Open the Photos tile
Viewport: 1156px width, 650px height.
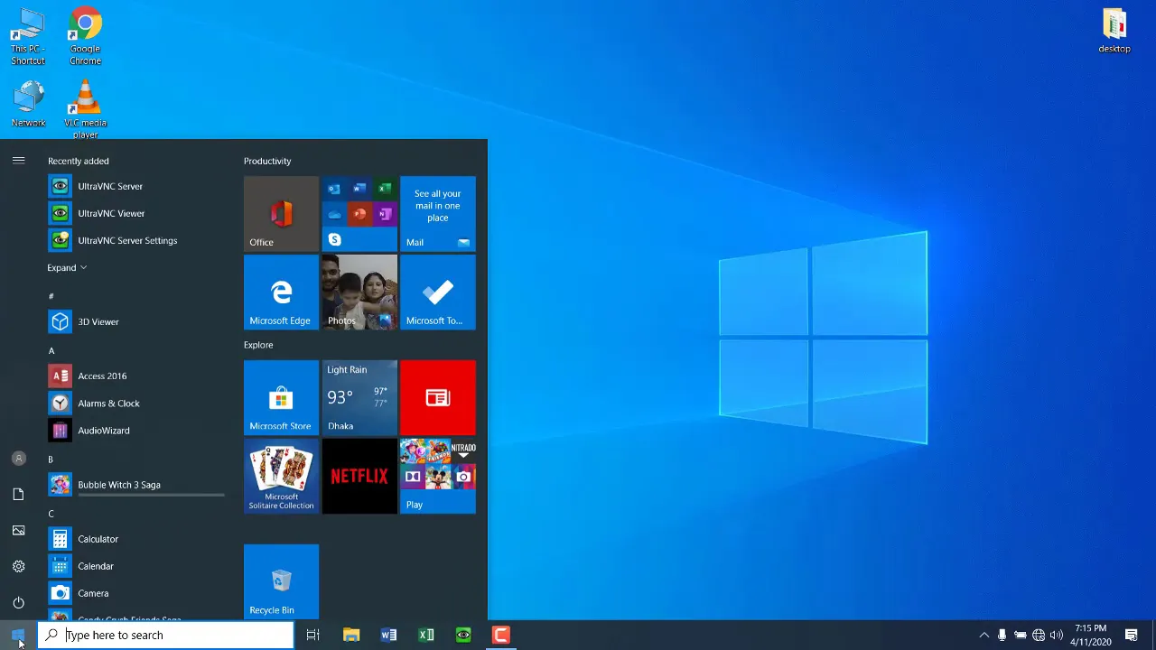[x=359, y=292]
